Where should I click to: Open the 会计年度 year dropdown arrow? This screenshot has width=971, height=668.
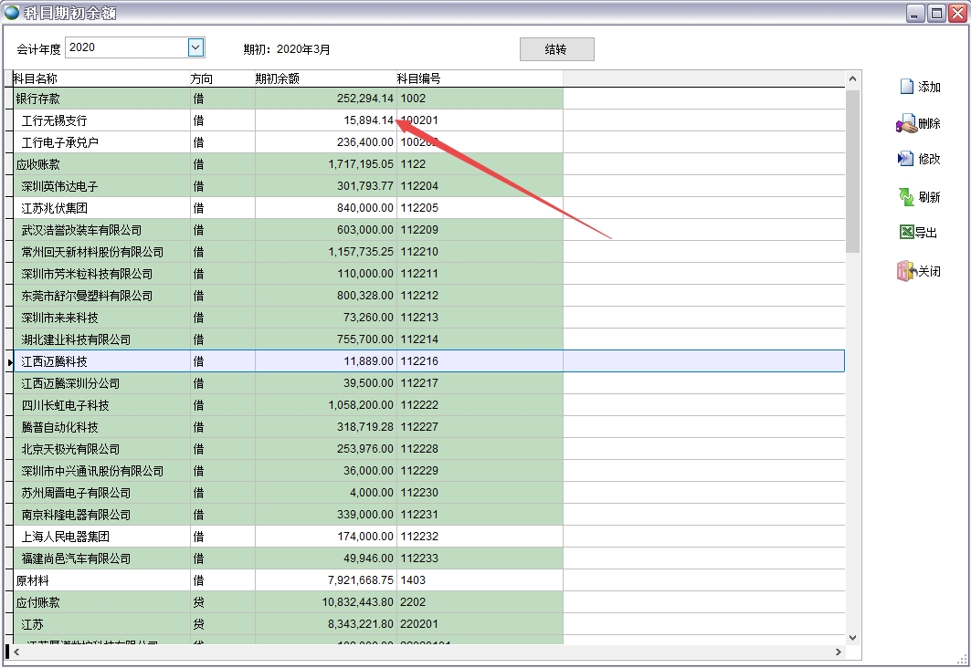[195, 47]
